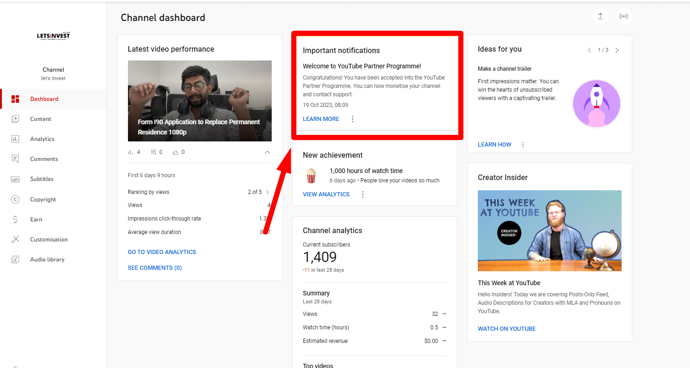Expand the Ranking by views arrow
690x368 pixels.
[268, 192]
